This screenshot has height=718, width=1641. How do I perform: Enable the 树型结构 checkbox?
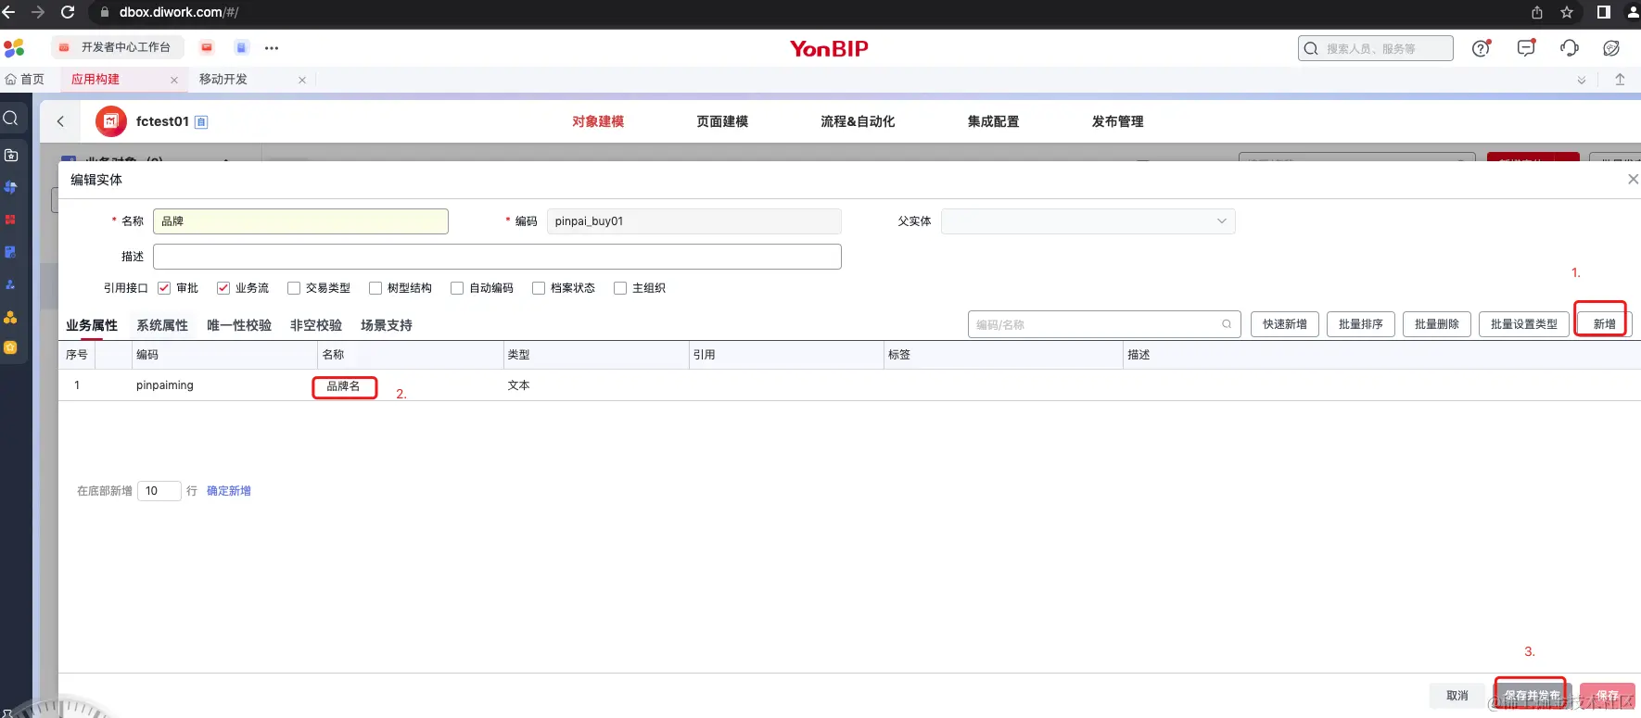(375, 288)
